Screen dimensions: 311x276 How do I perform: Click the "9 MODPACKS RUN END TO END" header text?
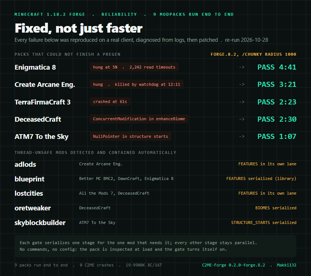(x=193, y=14)
